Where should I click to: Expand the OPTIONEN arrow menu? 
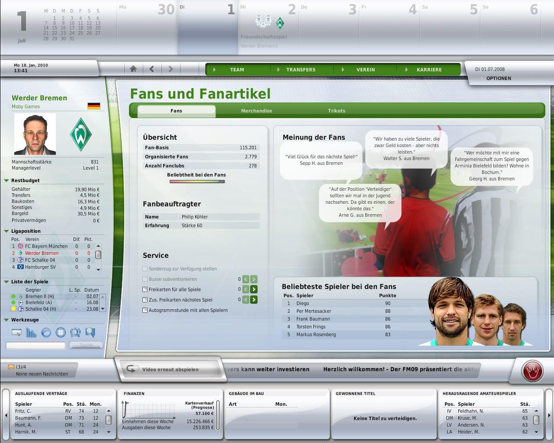483,78
